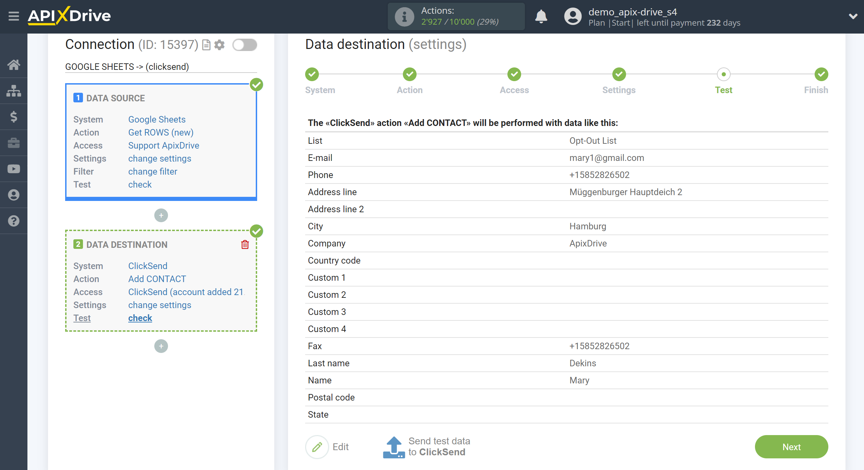The height and width of the screenshot is (470, 864).
Task: Go to the Finish step
Action: (821, 74)
